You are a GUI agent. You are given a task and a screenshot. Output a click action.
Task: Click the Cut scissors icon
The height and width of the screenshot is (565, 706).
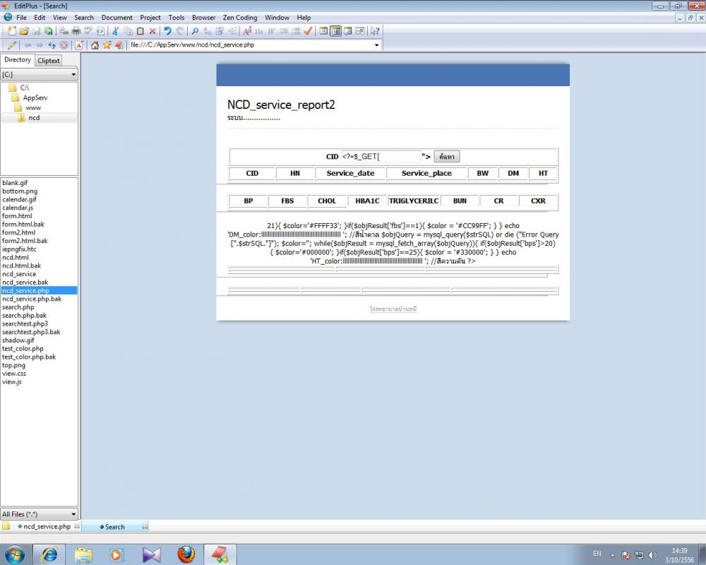(x=116, y=31)
